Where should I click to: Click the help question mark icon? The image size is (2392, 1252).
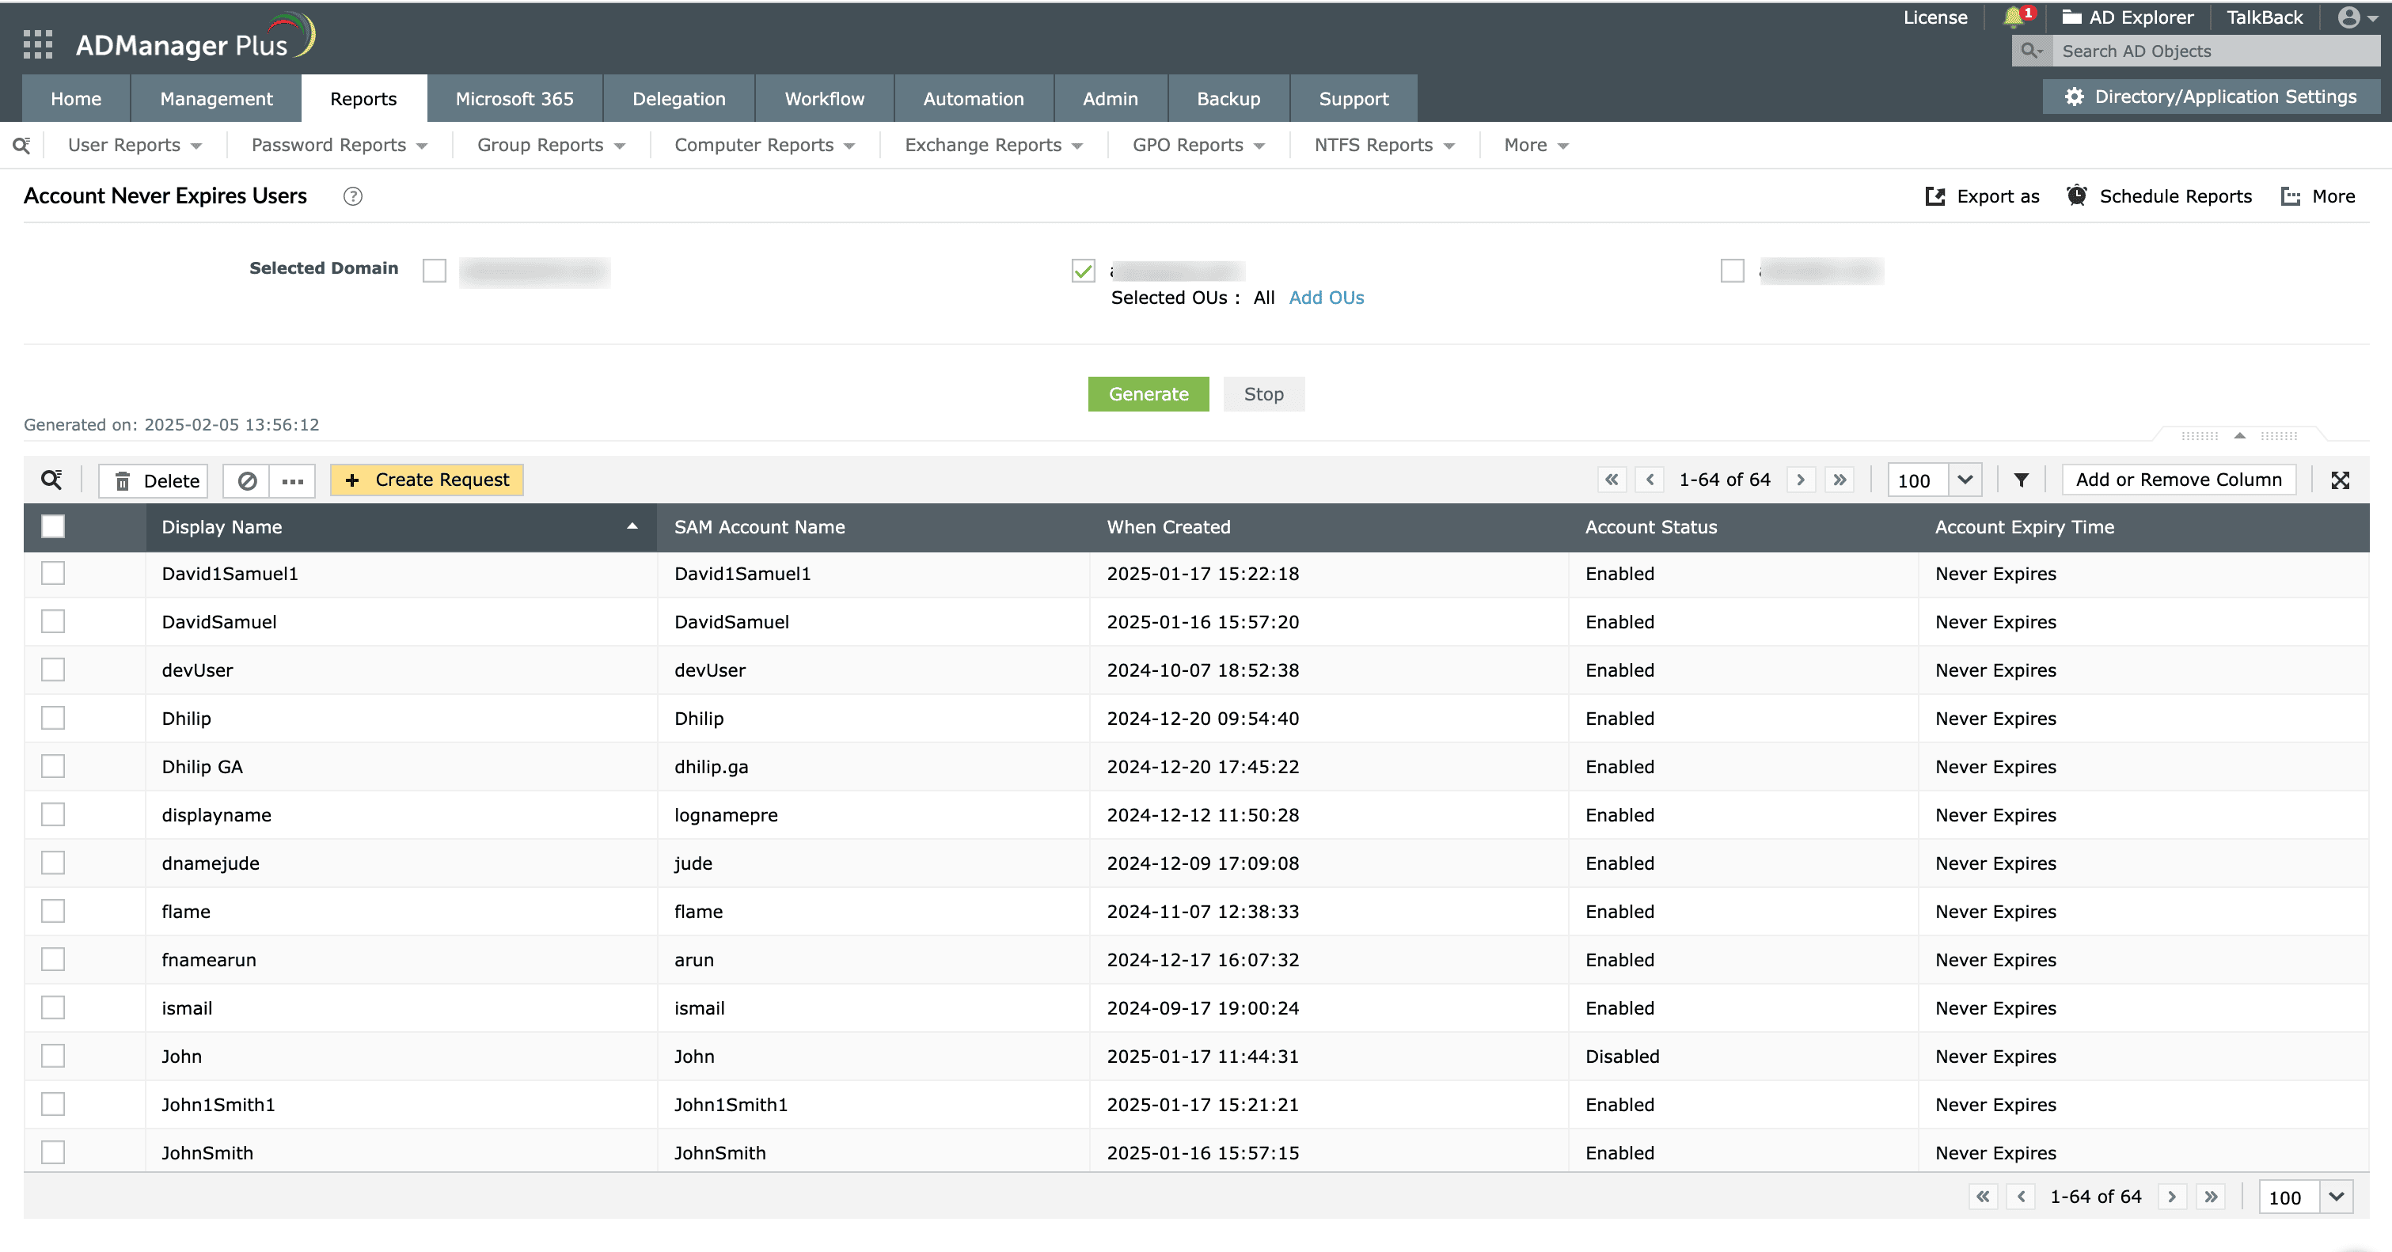coord(352,195)
